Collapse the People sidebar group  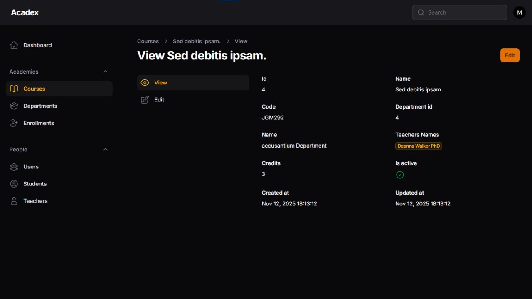106,149
